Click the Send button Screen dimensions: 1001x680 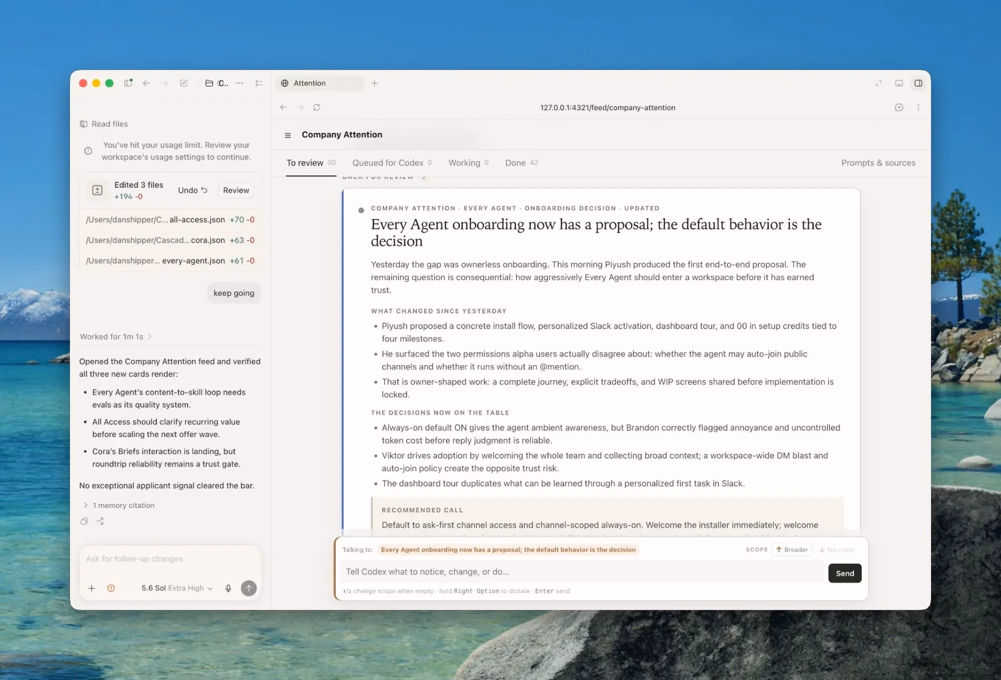point(845,573)
